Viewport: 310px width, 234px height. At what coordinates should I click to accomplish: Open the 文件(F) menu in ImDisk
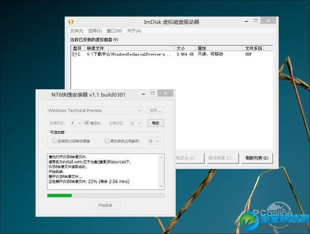coord(76,31)
